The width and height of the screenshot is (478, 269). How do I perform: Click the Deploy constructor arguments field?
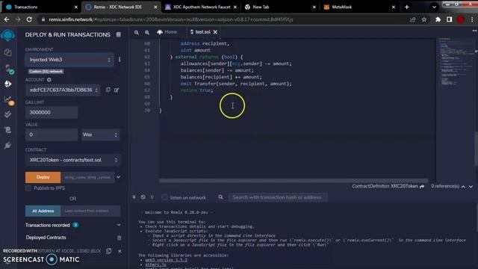coord(88,177)
